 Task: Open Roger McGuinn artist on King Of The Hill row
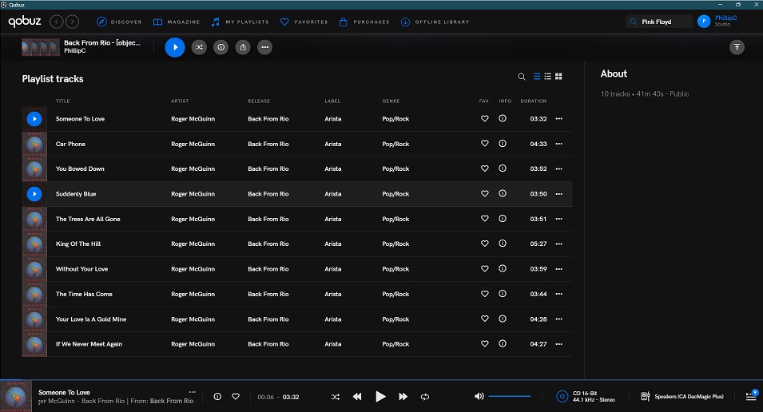pyautogui.click(x=193, y=244)
